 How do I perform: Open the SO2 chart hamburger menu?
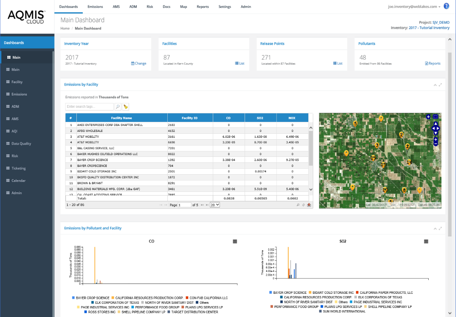(x=426, y=242)
